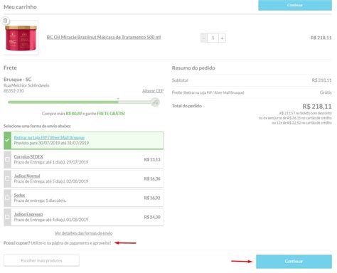Click the Jadlog Expresso label

28,214
